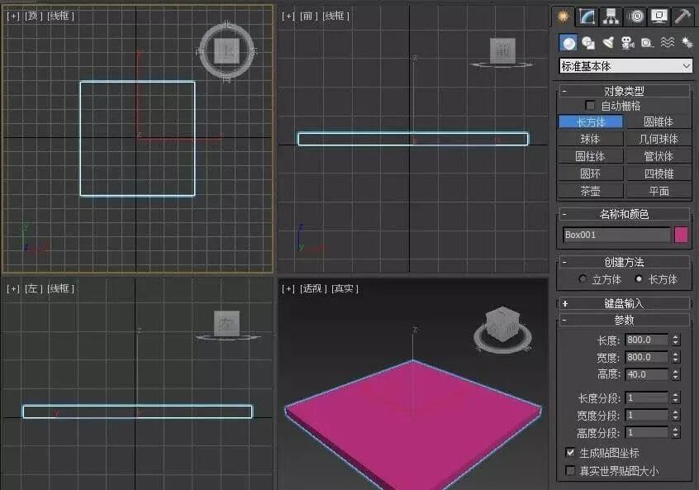Open the Create panel tab
699x490 pixels.
[x=563, y=17]
